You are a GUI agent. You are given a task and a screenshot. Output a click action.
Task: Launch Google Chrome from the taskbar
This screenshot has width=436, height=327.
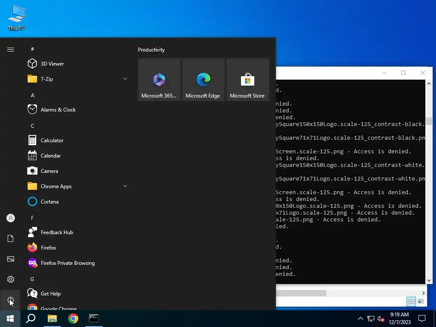point(73,318)
